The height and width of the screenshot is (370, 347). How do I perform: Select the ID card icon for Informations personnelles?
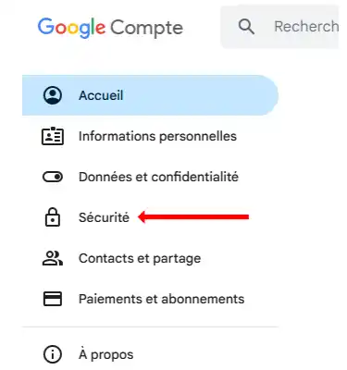click(53, 136)
